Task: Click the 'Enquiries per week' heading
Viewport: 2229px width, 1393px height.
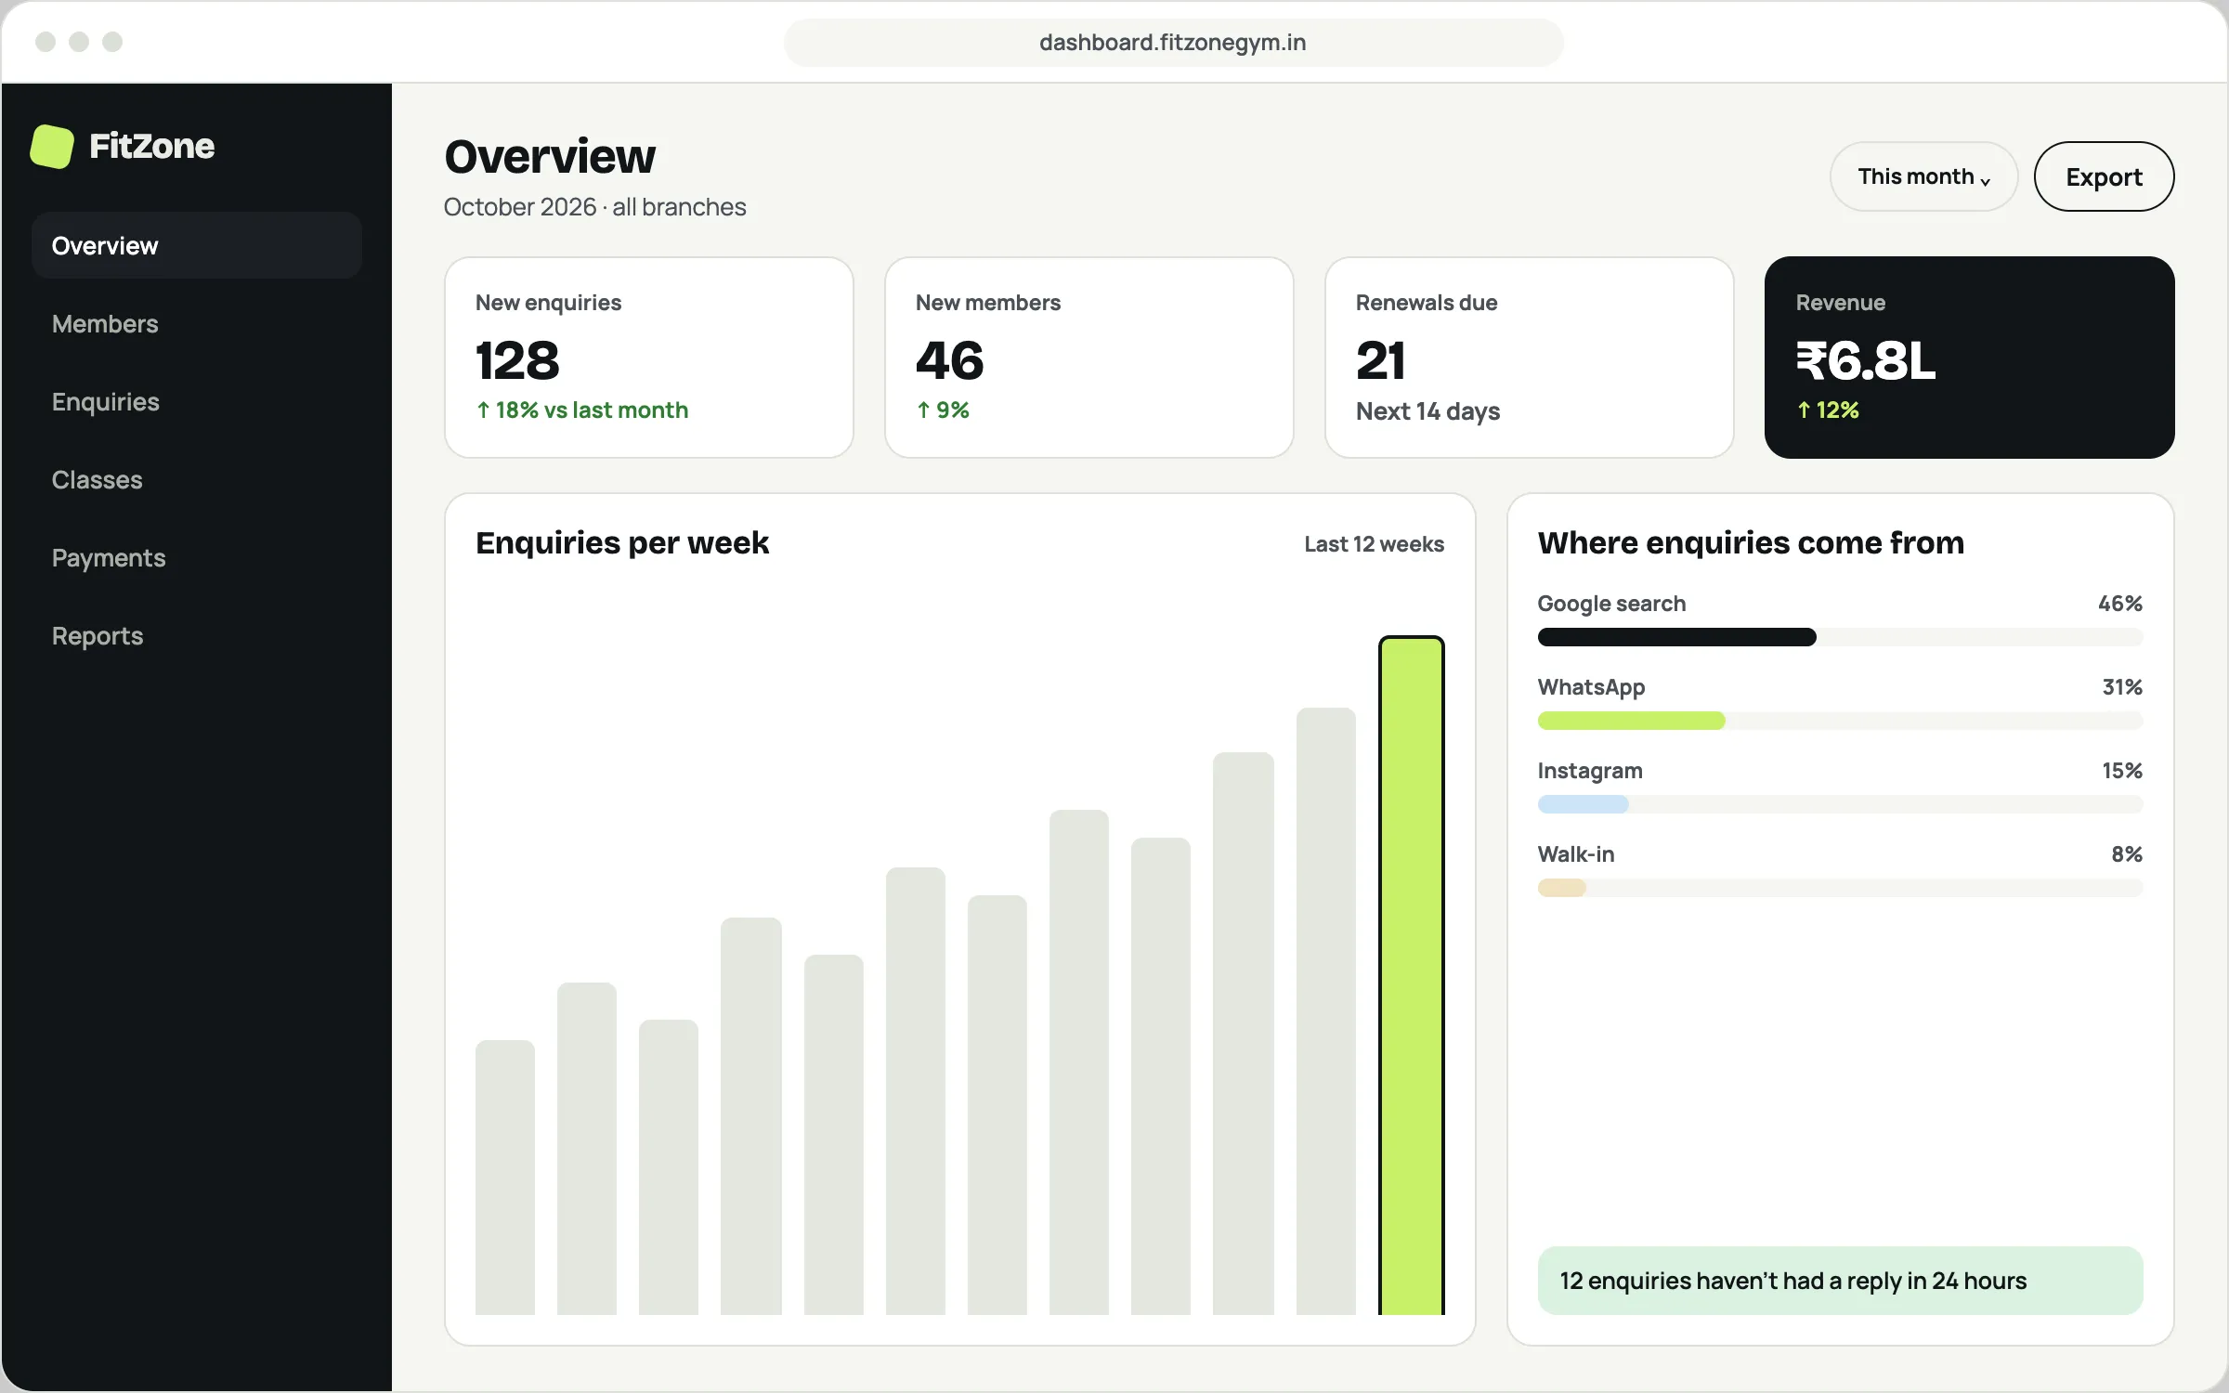Action: [622, 542]
